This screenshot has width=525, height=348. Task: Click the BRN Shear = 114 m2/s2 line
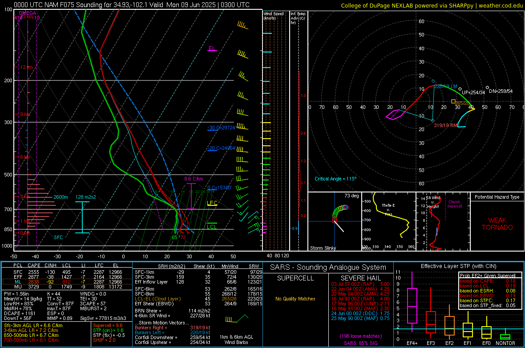[172, 311]
